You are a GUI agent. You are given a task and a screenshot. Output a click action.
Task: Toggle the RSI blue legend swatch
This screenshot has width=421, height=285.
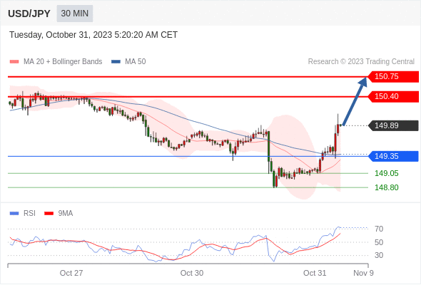pyautogui.click(x=14, y=214)
